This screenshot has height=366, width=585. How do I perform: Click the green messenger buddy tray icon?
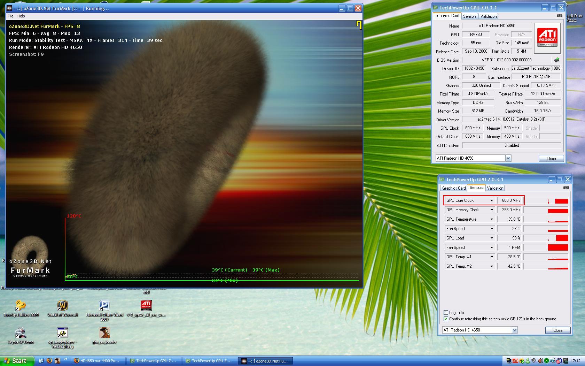(x=528, y=361)
